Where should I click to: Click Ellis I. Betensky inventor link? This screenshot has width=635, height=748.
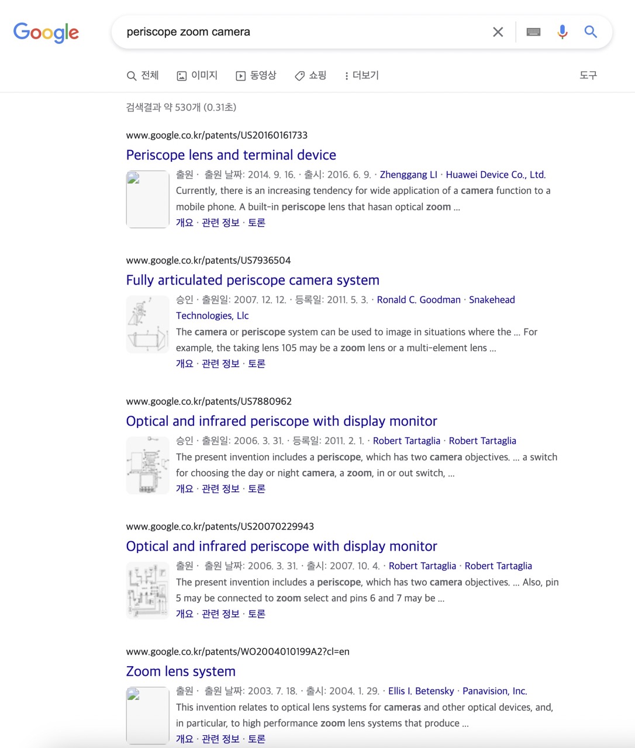(x=421, y=691)
